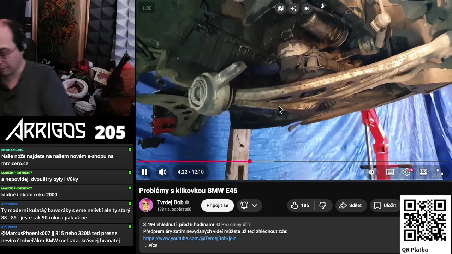Toggle the autoplay switch in the player
Viewport: 452px width, 254px height.
tap(371, 172)
